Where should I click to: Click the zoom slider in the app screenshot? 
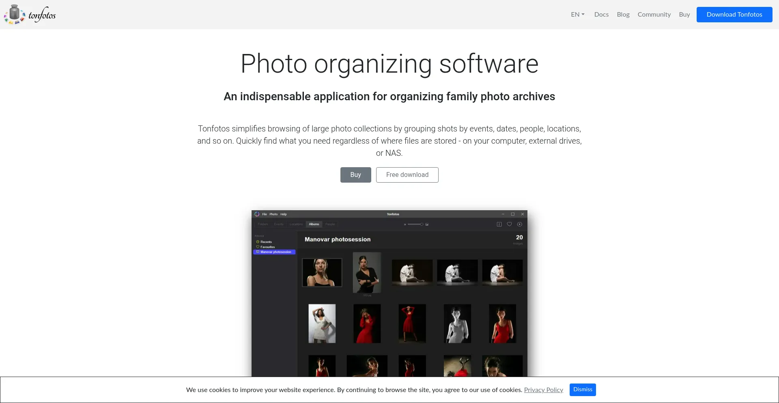(x=416, y=224)
